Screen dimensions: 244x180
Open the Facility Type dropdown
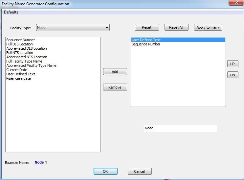coord(73,28)
